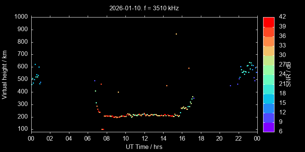Viewport: 305px width, 152px height.
Task: Click the isolated blue point at 21 hrs
Action: point(230,85)
